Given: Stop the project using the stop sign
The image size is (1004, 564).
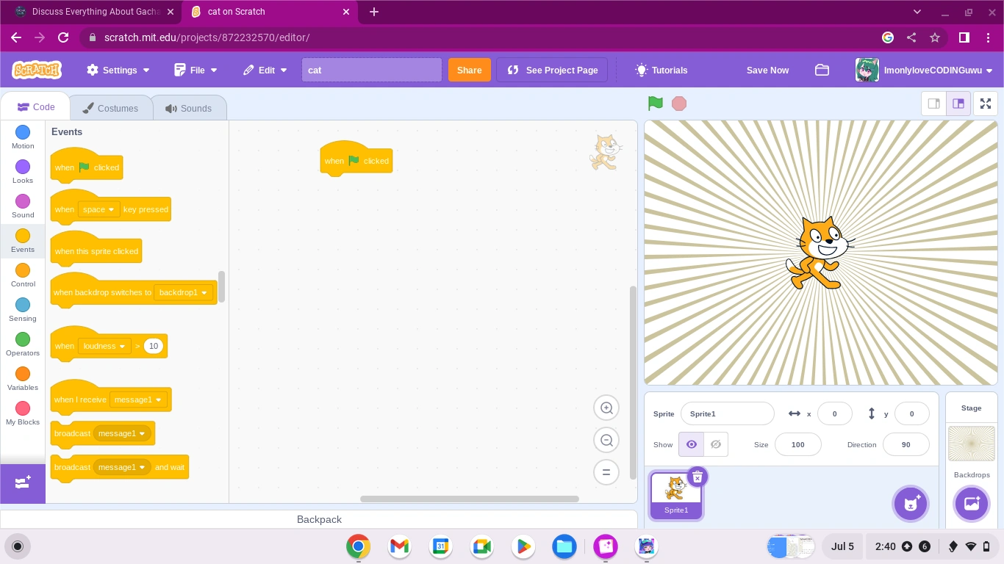Looking at the screenshot, I should click(678, 104).
